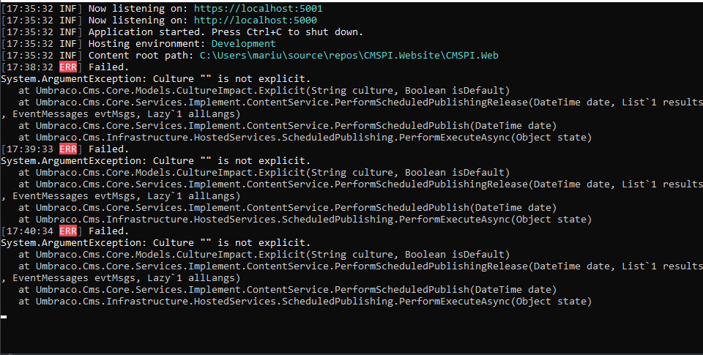The width and height of the screenshot is (703, 355).
Task: Click the blinking cursor at bottom prompt
Action: (x=4, y=316)
